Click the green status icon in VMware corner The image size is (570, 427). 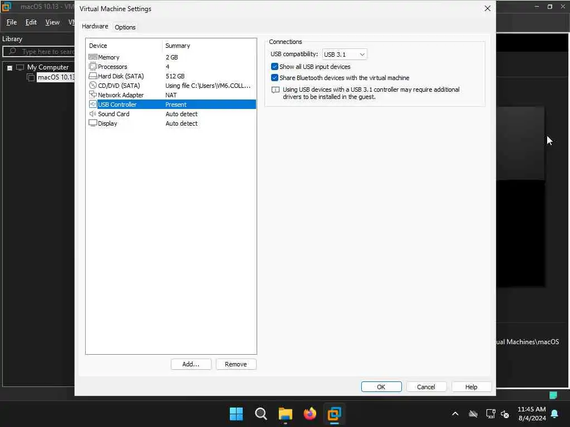(x=553, y=395)
